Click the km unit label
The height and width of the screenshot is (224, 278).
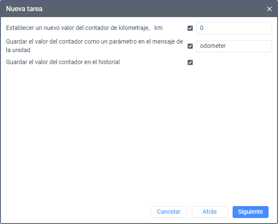click(158, 28)
